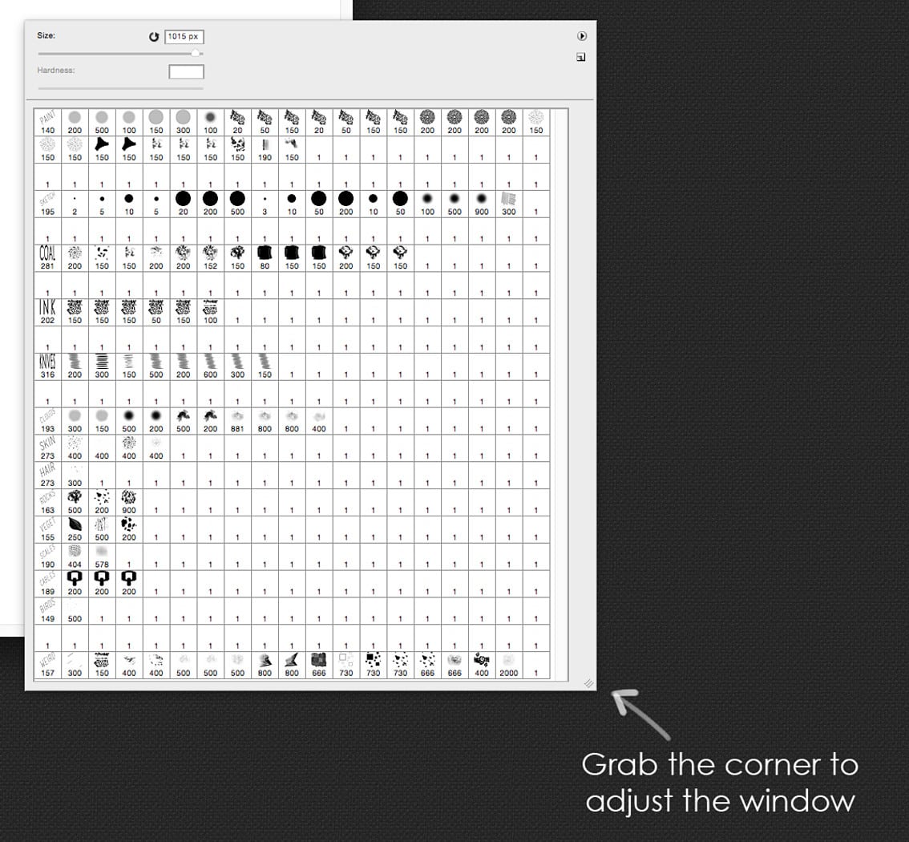Screen dimensions: 909x842
Task: Click inside the Hardness input field
Action: [186, 71]
